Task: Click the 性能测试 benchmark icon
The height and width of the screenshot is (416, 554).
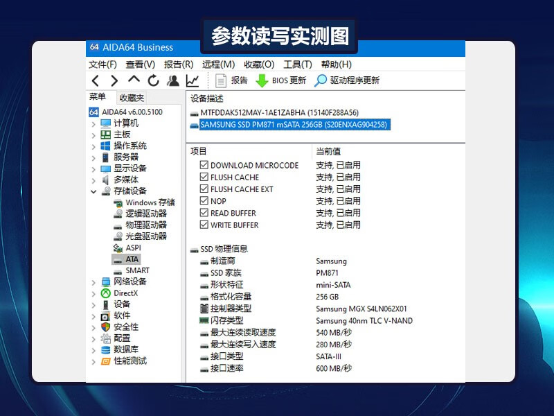Action: coord(106,361)
